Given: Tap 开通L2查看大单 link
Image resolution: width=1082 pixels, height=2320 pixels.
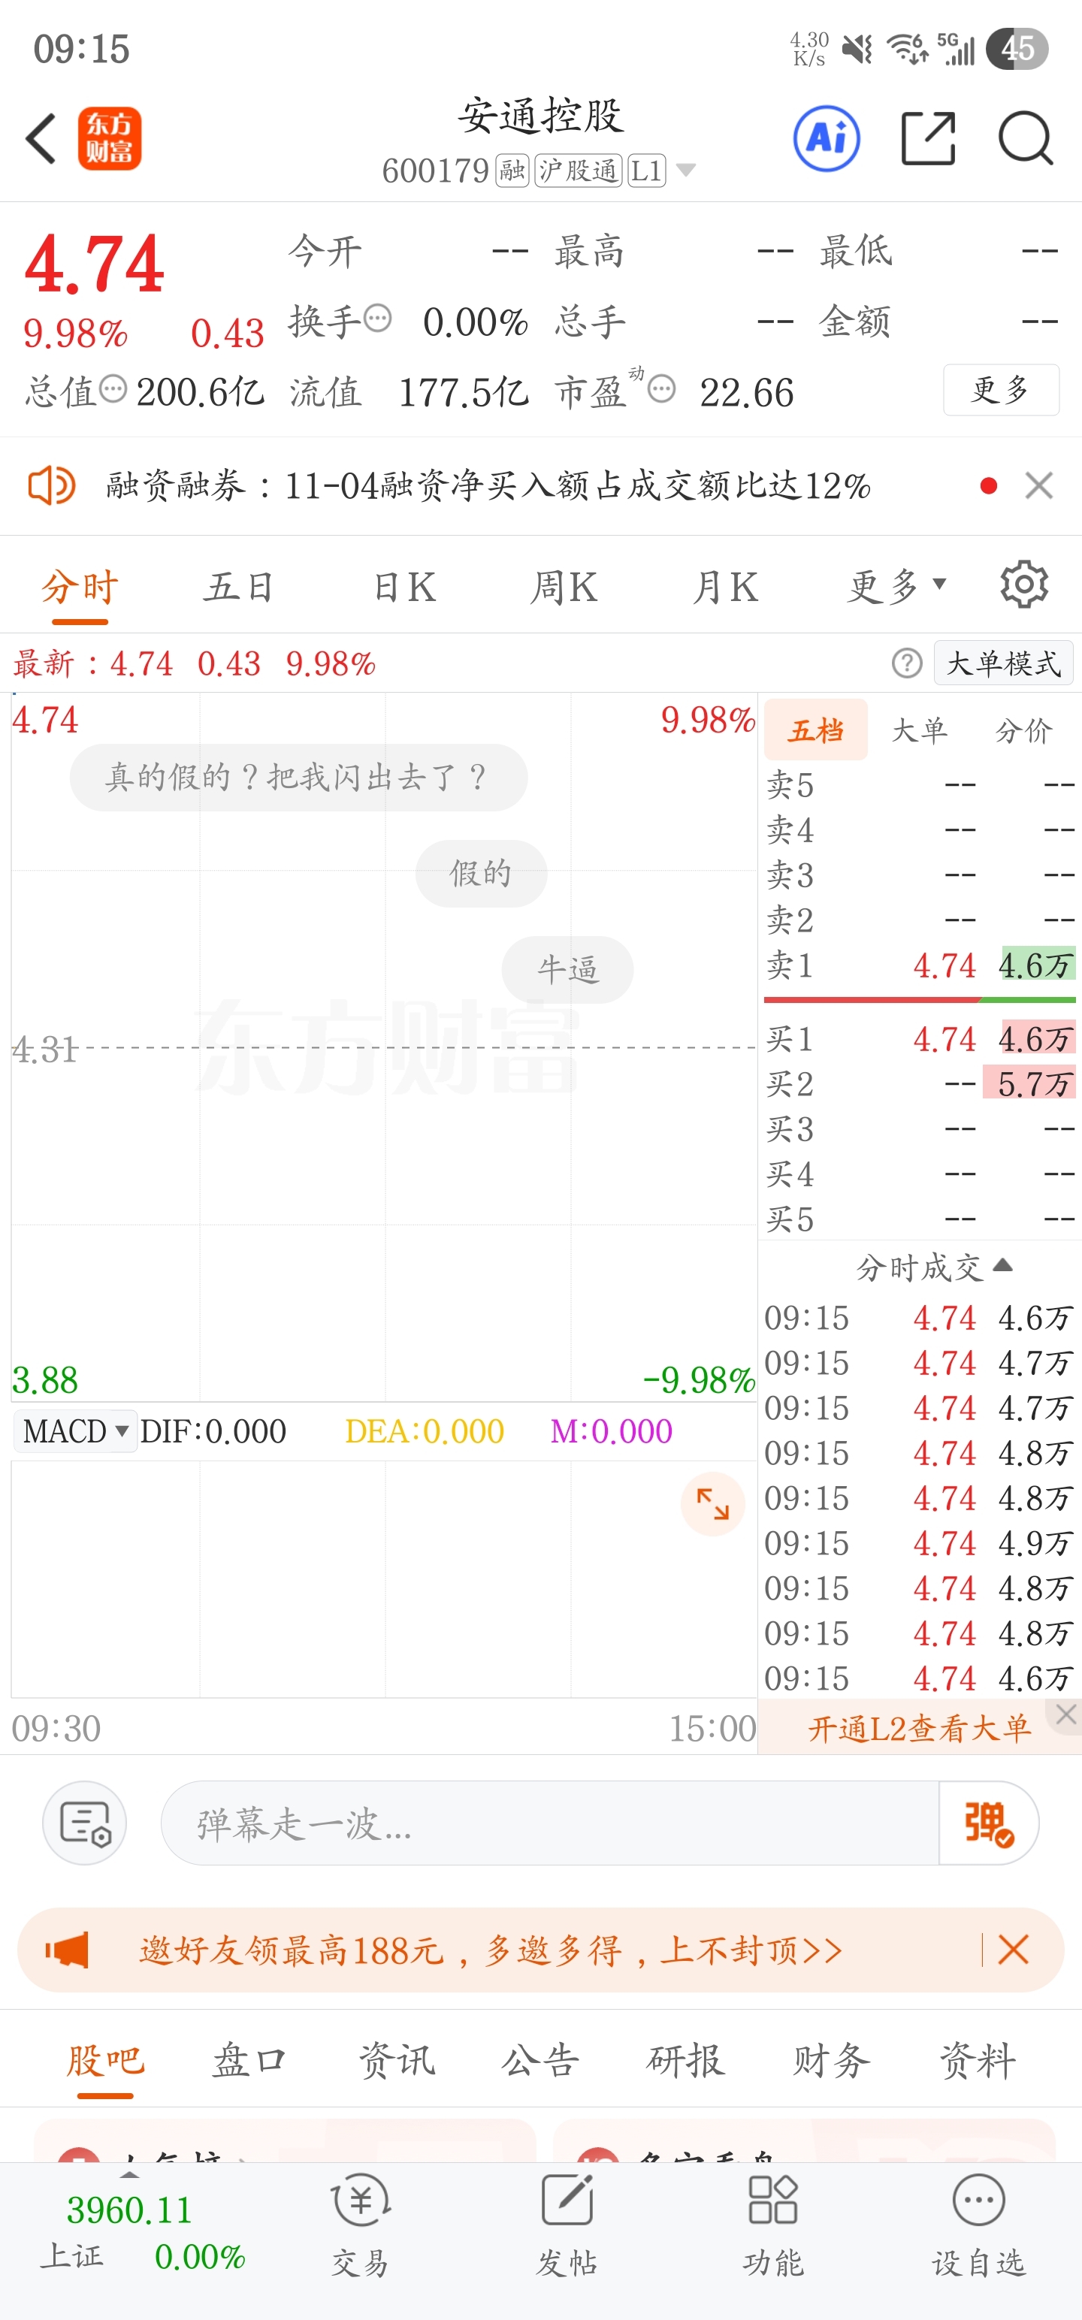Looking at the screenshot, I should coord(919,1729).
